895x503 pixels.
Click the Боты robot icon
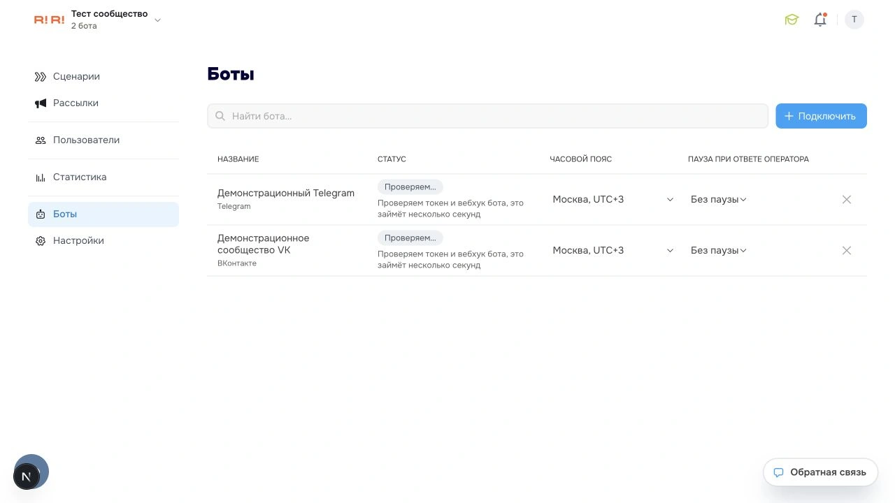pos(41,214)
